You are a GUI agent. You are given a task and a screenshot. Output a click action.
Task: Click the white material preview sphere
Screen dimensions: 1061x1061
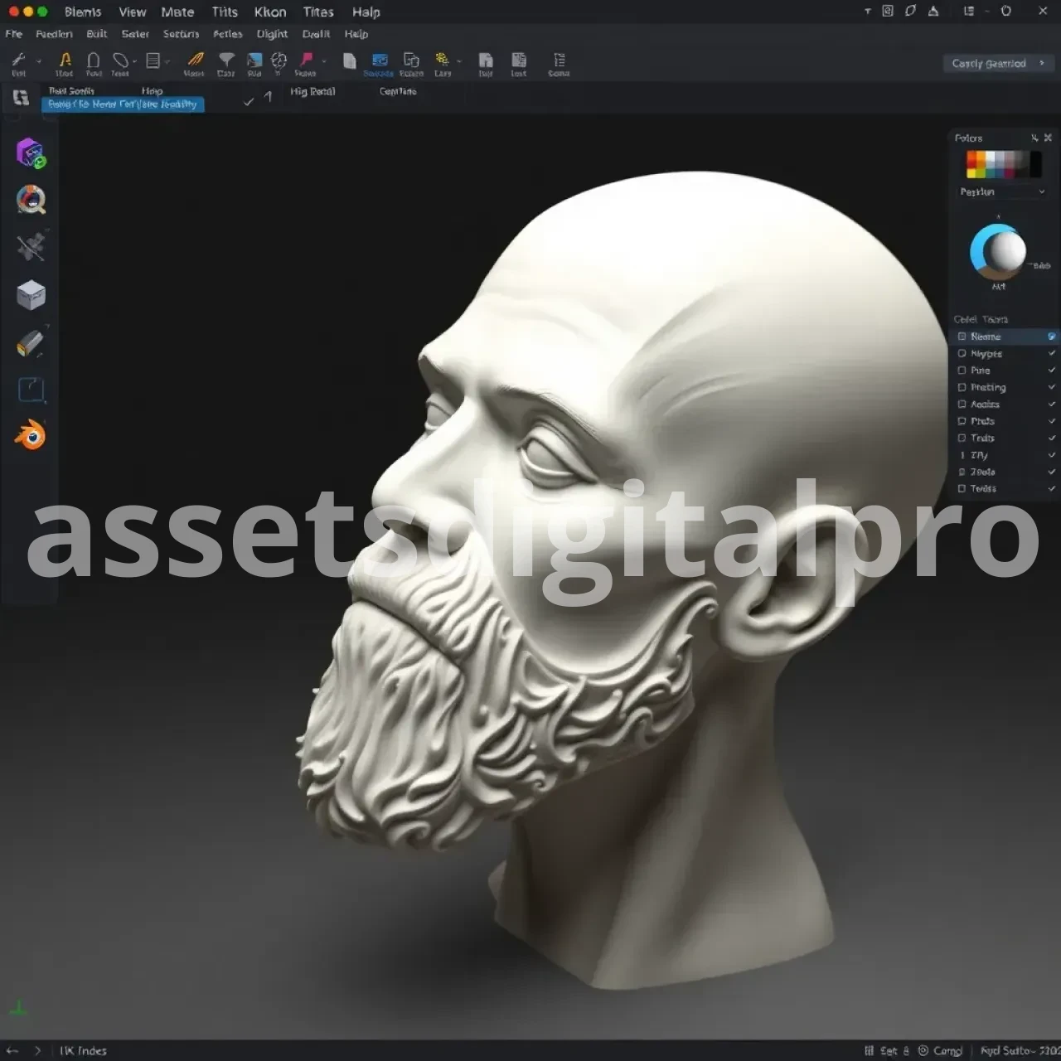coord(1008,251)
